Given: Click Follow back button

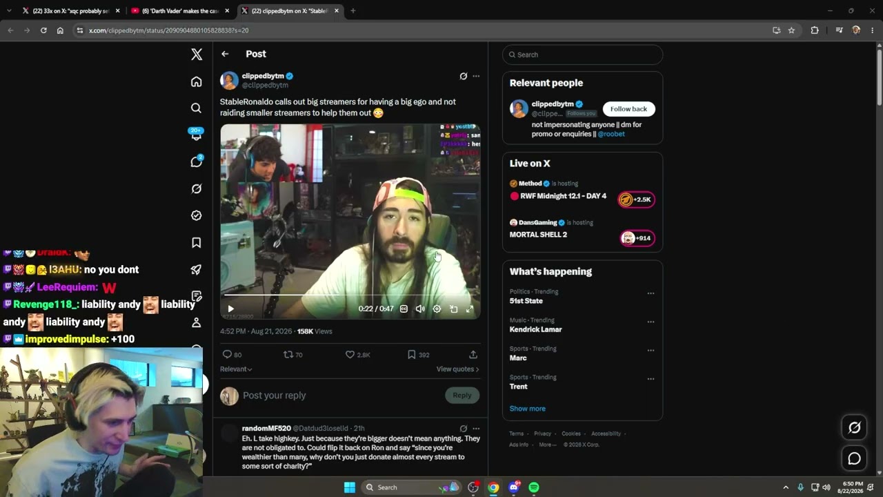Looking at the screenshot, I should (x=628, y=109).
